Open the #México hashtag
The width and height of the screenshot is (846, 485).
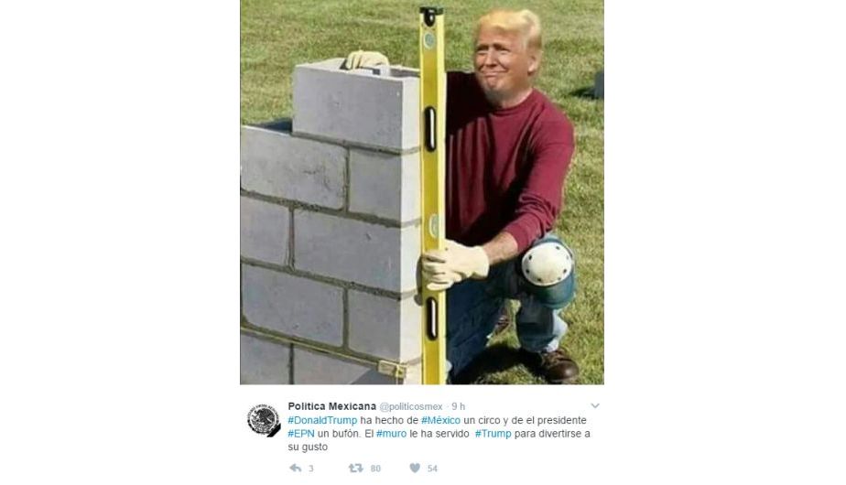pos(440,420)
